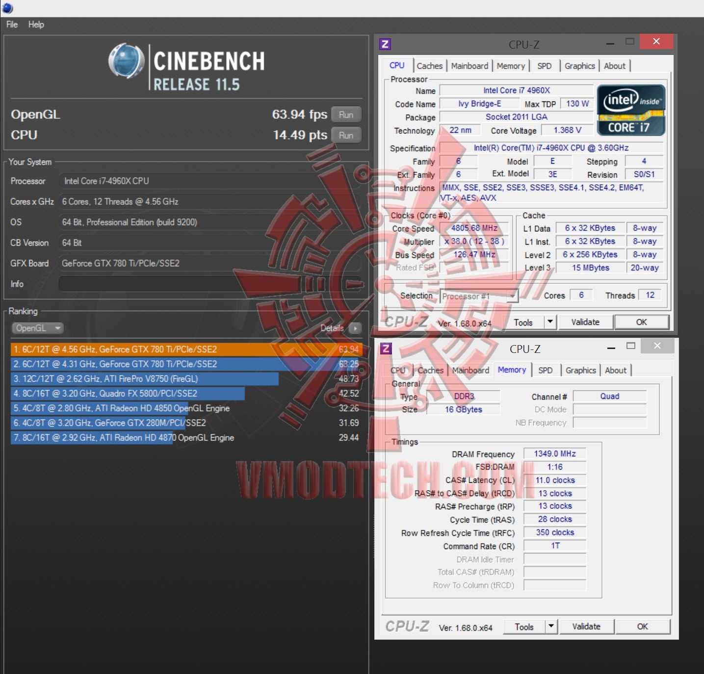Minimize the CPU-Z processor window
Screen dimensions: 704x674
610,43
